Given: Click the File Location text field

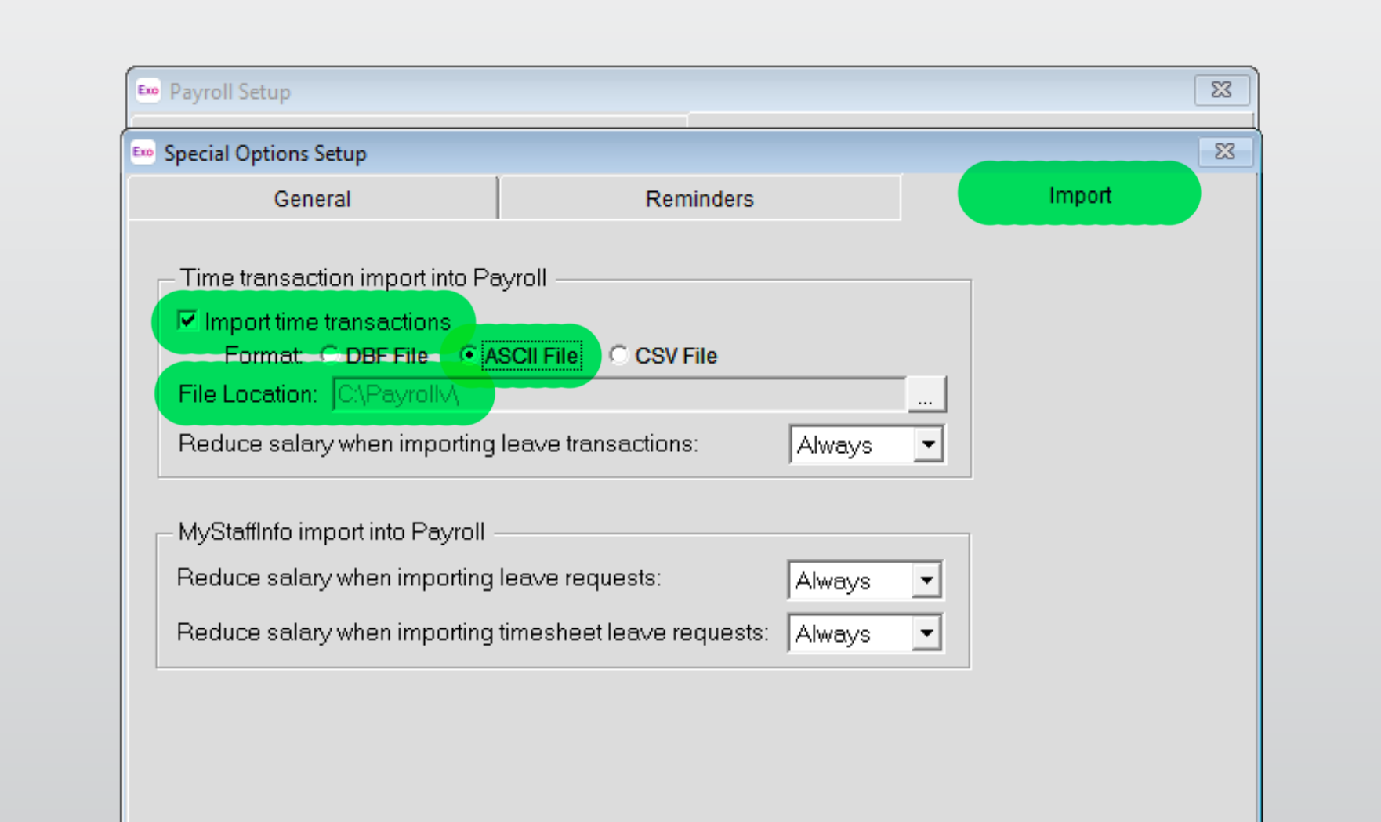Looking at the screenshot, I should 618,394.
